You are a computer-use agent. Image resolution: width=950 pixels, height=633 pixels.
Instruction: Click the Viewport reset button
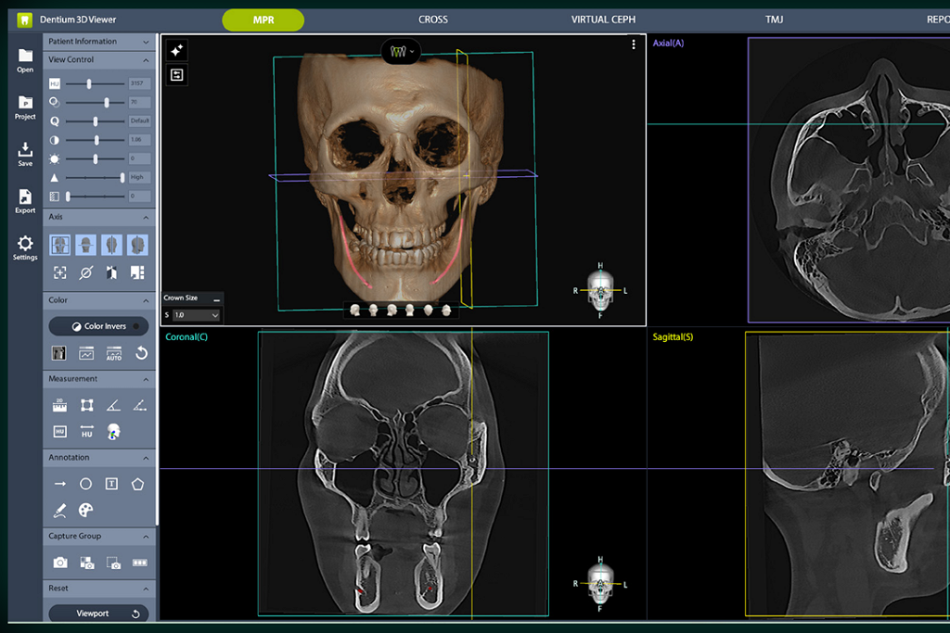99,614
